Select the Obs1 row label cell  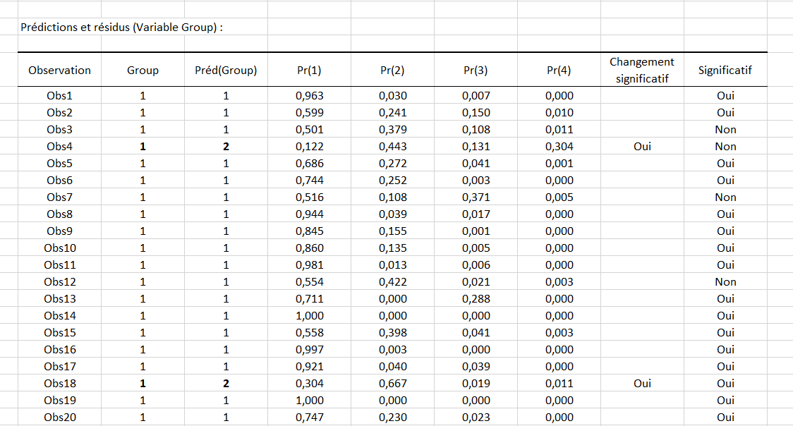coord(59,96)
